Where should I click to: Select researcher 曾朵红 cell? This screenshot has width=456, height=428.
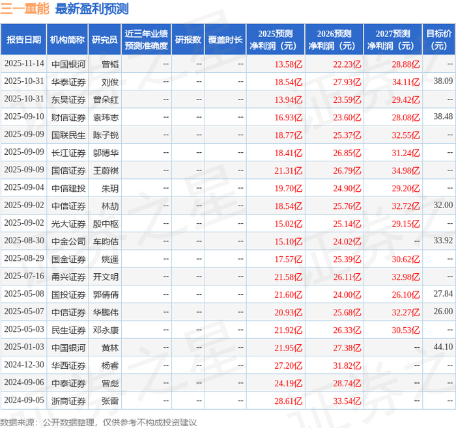pos(106,100)
